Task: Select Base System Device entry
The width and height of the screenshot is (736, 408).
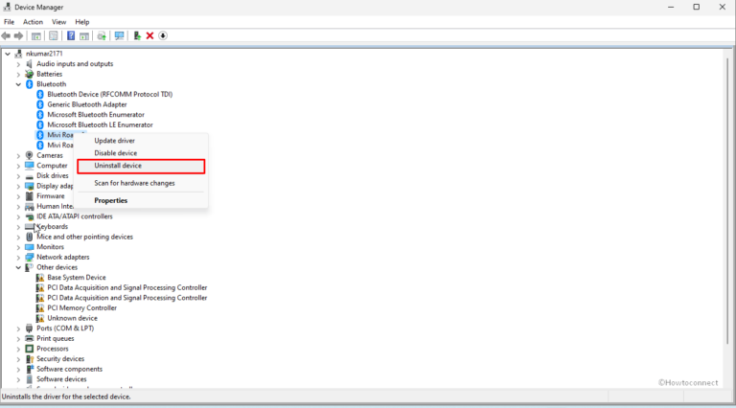Action: click(77, 277)
